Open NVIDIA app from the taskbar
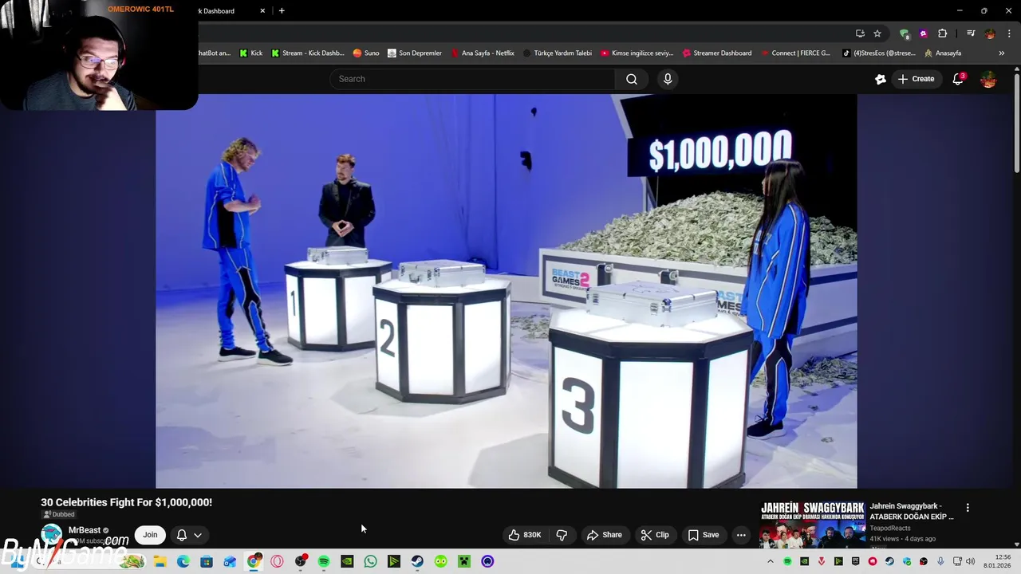The width and height of the screenshot is (1021, 574). pyautogui.click(x=347, y=561)
